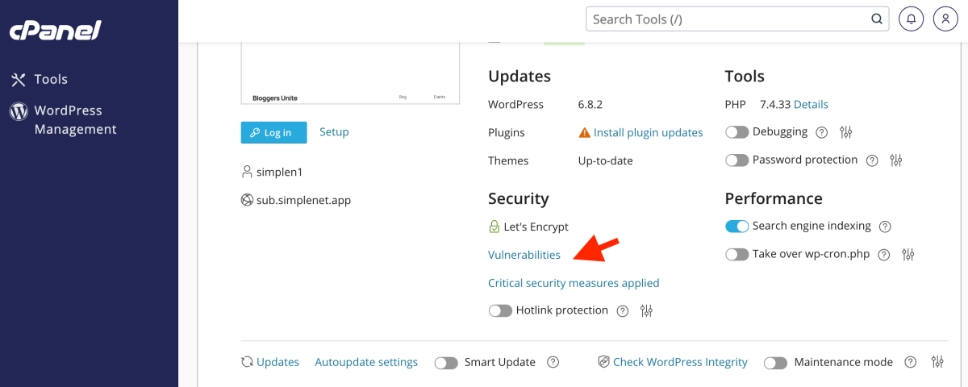The width and height of the screenshot is (968, 387).
Task: Open Hotlink protection settings sliders icon
Action: click(646, 310)
